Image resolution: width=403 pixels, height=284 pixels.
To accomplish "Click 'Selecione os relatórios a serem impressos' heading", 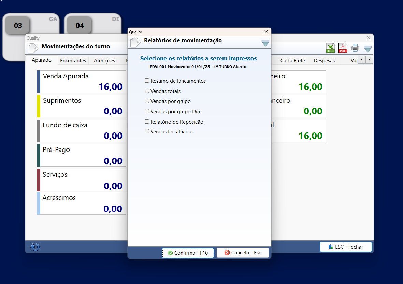I will (198, 58).
